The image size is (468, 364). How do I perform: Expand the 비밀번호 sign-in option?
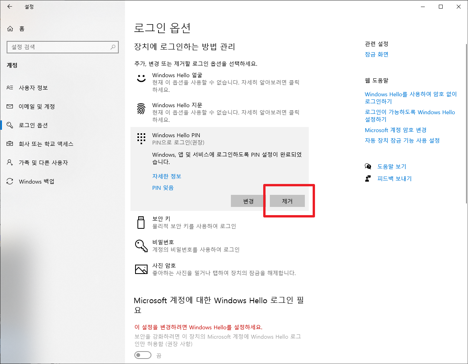click(x=220, y=246)
